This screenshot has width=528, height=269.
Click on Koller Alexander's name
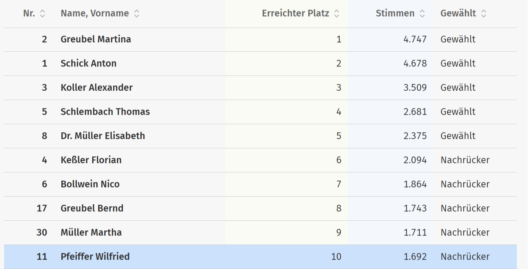[96, 88]
